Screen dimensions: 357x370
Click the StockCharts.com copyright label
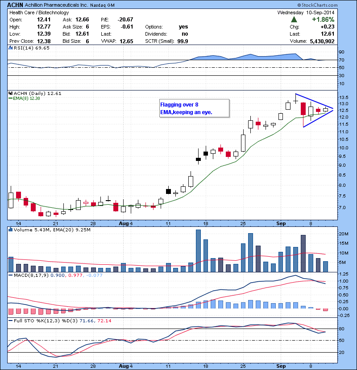pyautogui.click(x=317, y=5)
